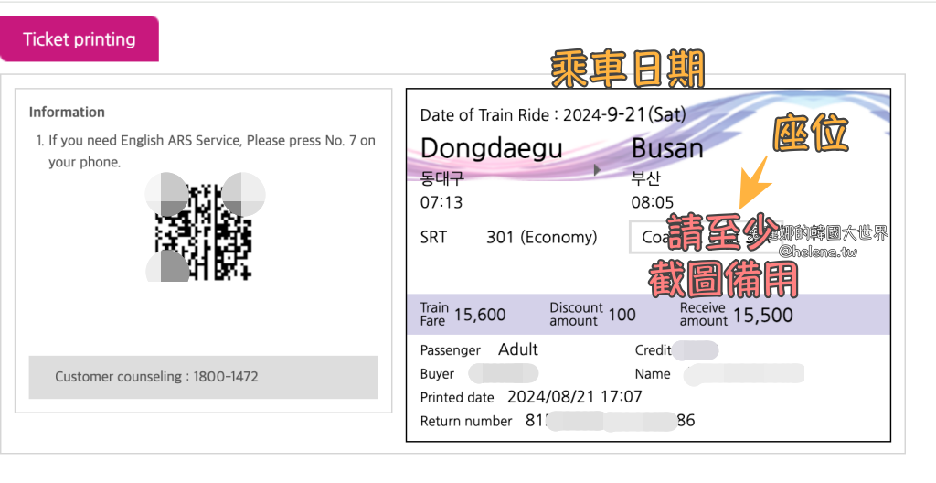Click the 07:13 departure time
The width and height of the screenshot is (936, 483).
point(441,201)
